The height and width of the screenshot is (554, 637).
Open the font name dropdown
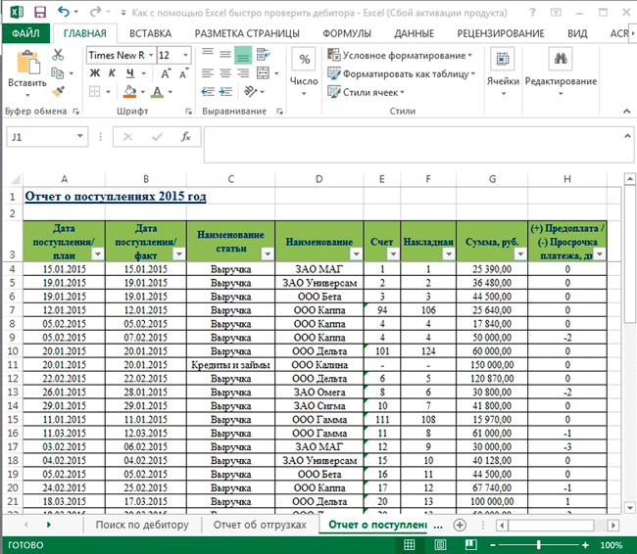click(151, 55)
